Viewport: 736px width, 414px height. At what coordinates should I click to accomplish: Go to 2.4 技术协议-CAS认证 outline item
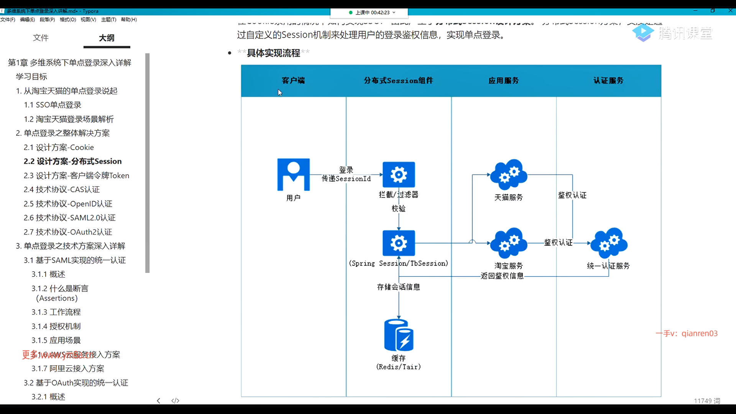[62, 189]
